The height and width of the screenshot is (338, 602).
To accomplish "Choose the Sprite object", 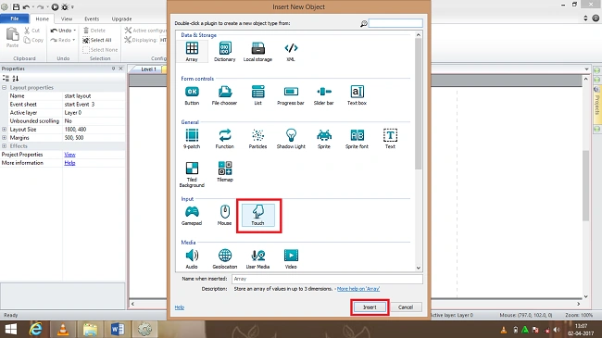I will (323, 139).
